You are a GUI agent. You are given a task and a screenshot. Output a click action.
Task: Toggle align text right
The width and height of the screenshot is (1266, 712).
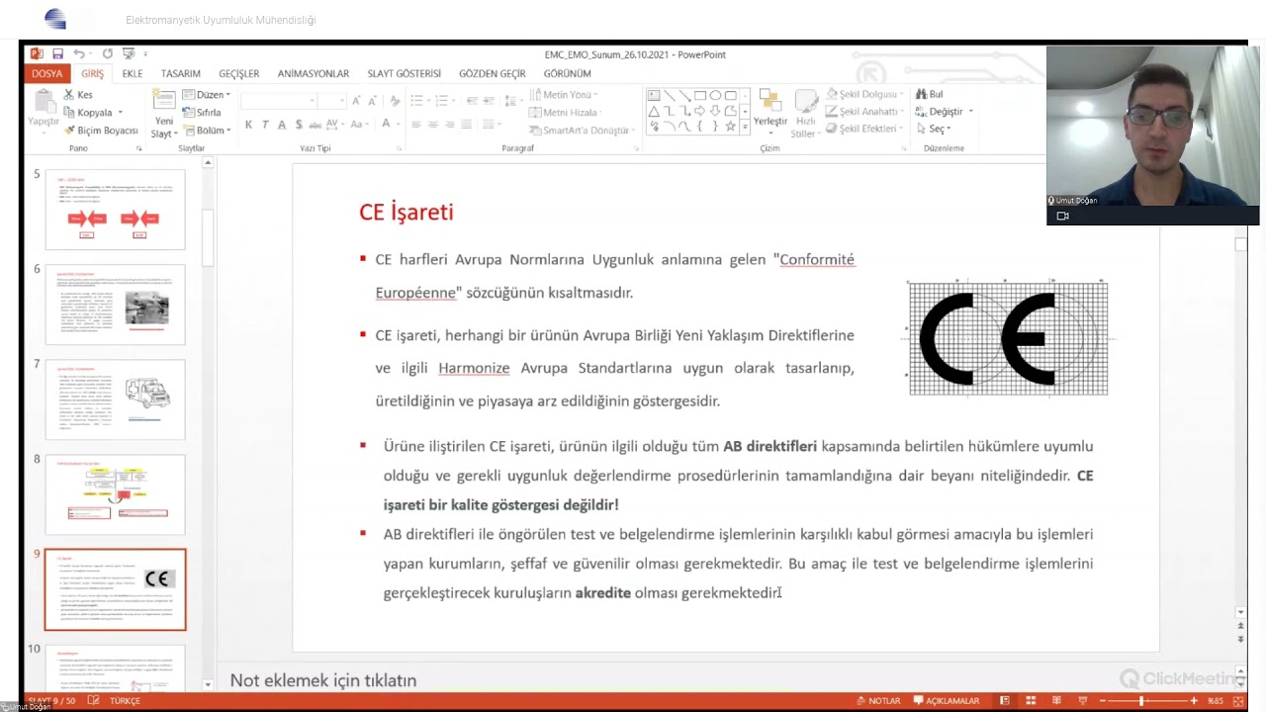coord(450,125)
